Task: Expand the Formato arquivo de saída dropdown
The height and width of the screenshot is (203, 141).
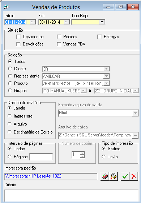Action: (135, 113)
